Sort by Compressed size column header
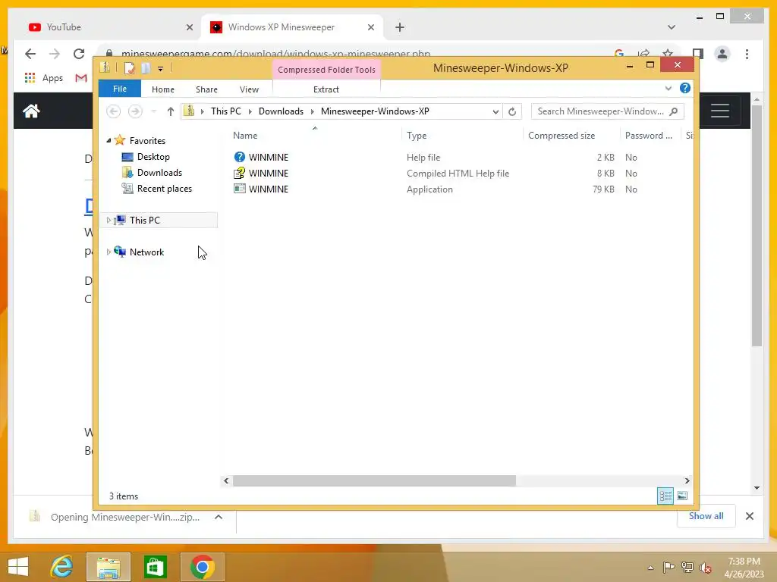Viewport: 777px width, 582px height. (562, 136)
